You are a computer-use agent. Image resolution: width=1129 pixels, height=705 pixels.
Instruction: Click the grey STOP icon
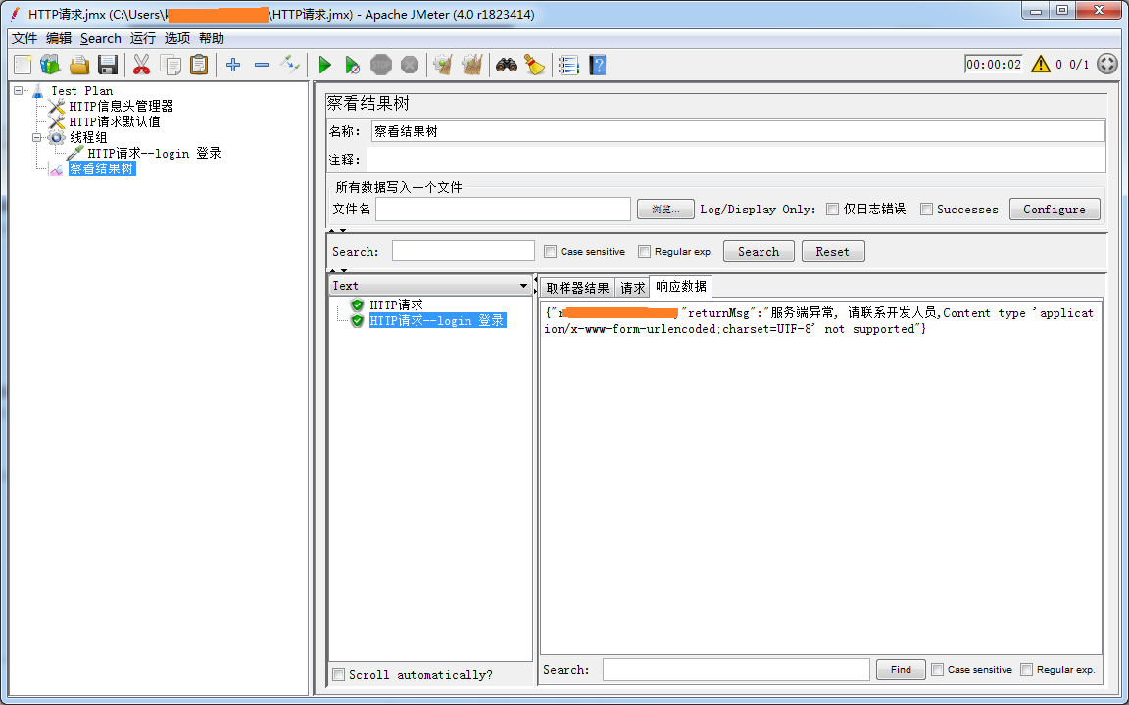coord(381,65)
